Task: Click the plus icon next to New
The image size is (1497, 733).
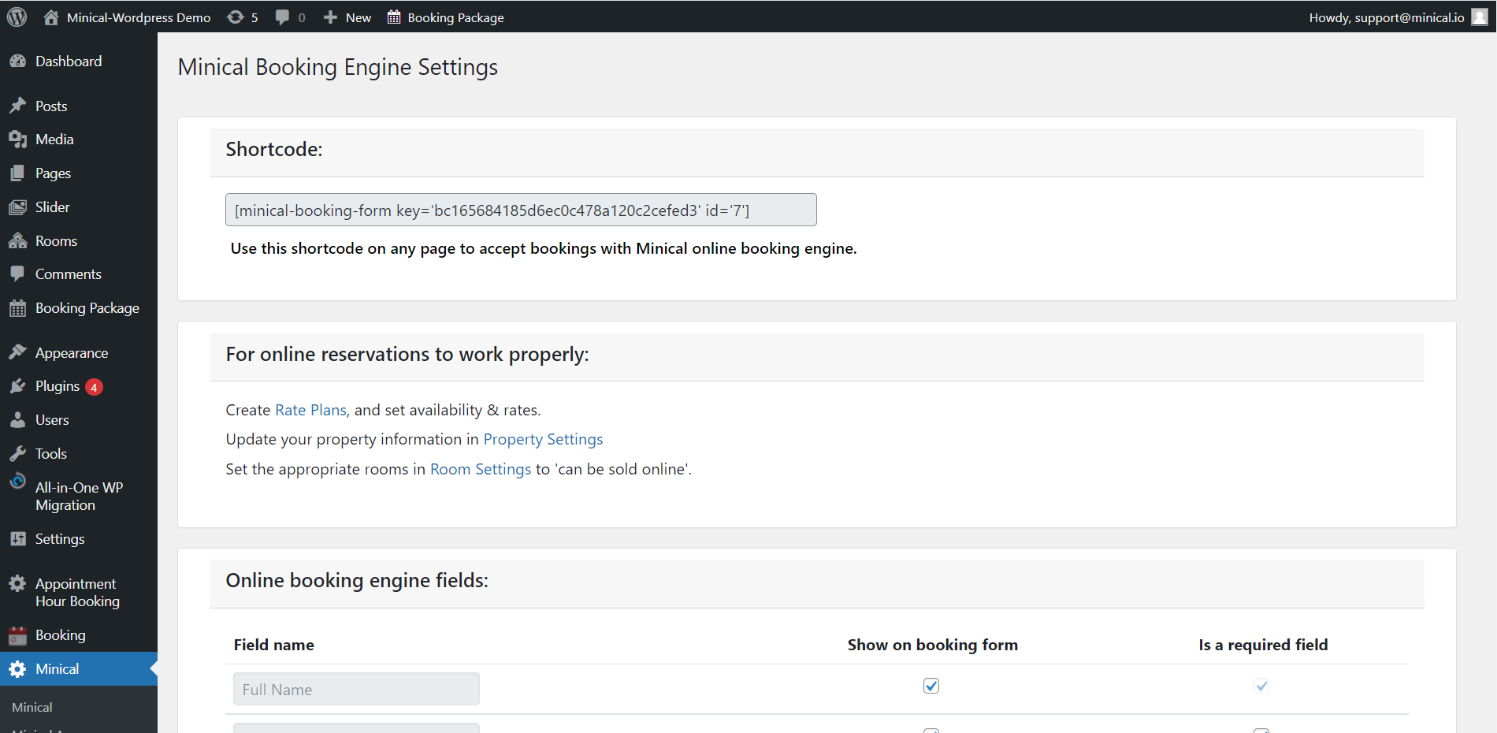Action: point(330,17)
